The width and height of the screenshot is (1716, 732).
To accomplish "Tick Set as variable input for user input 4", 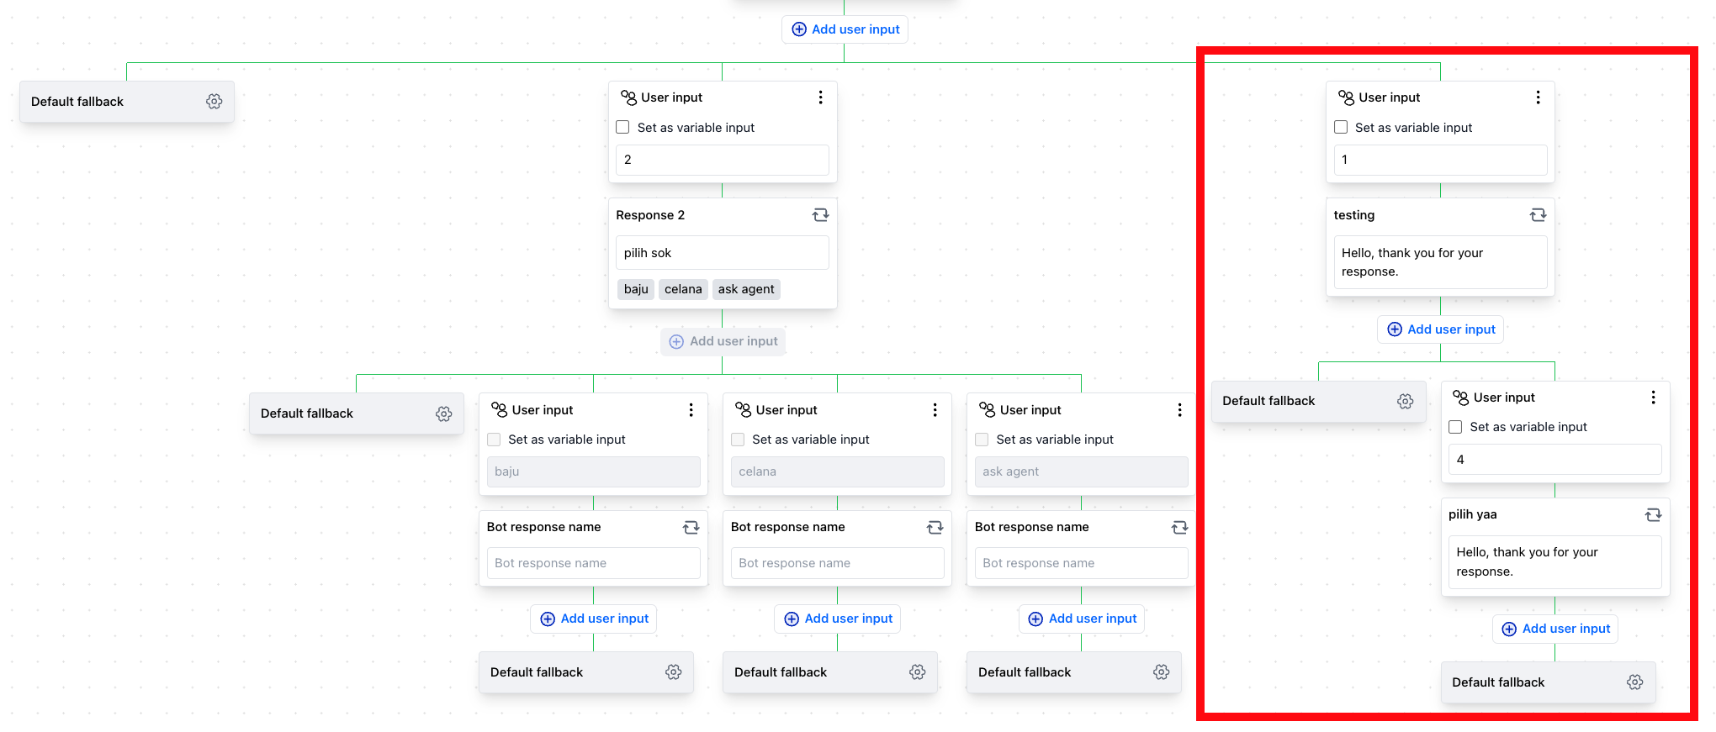I will pos(1455,427).
